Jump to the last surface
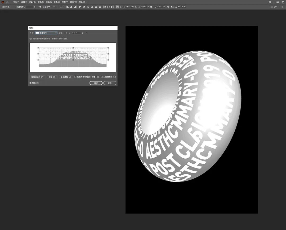 [86, 33]
